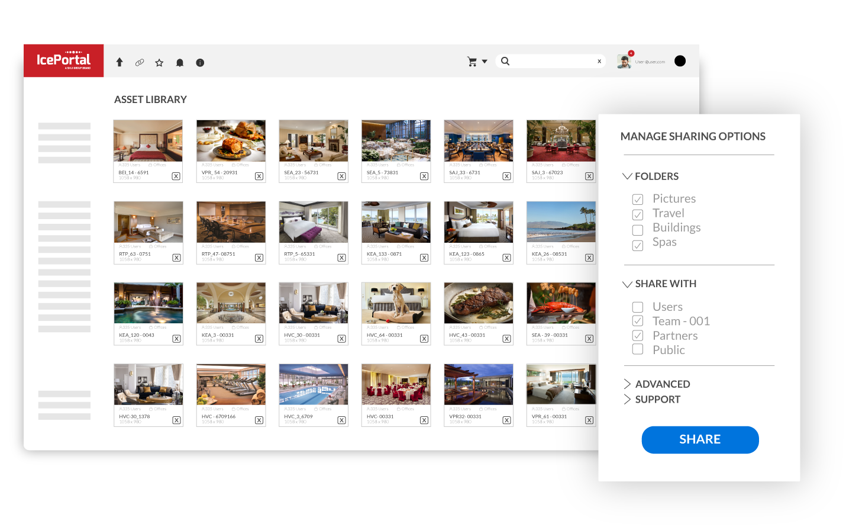Open the HVC_43 - 00331 steak thumbnail
Viewport: 846px width, 527px height.
pos(479,303)
